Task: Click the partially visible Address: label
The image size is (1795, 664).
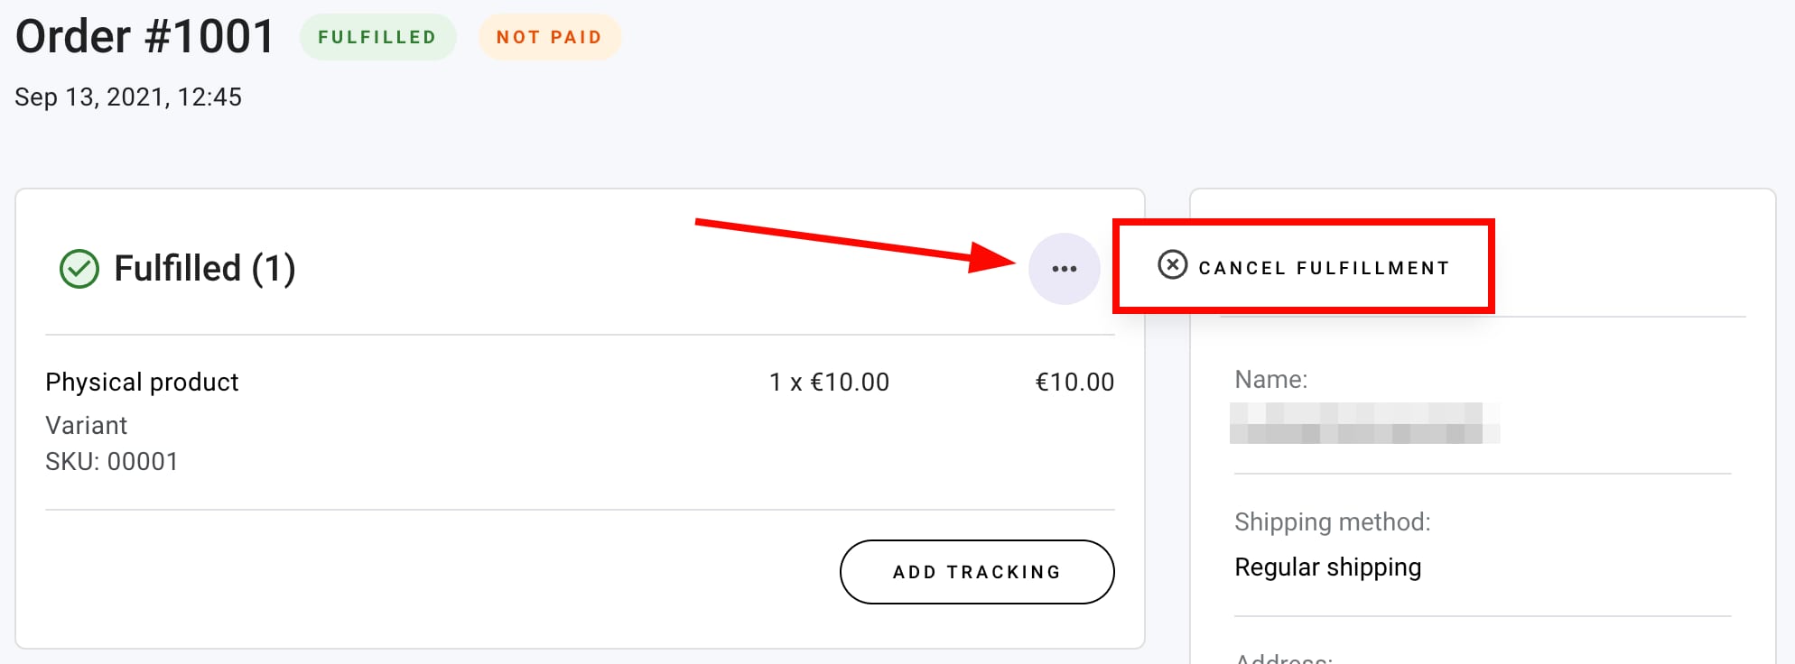Action: pos(1283,659)
